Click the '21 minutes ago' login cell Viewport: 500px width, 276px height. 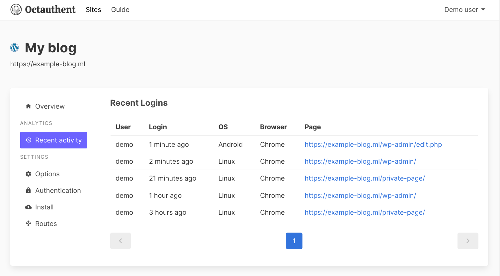tap(173, 178)
